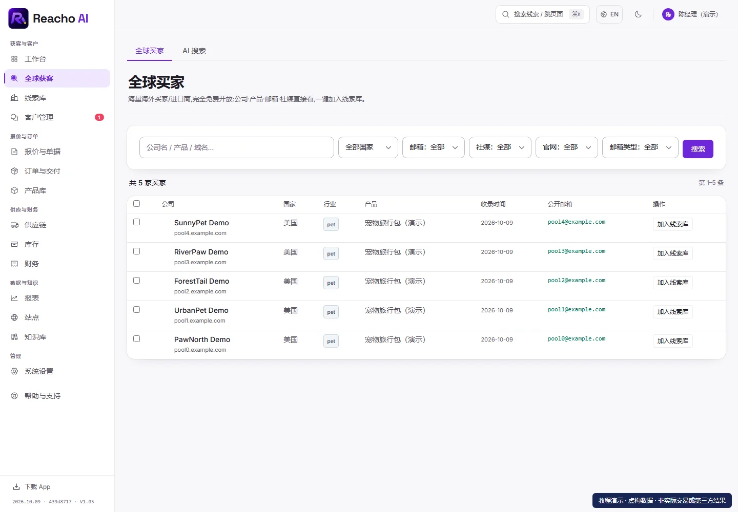Open 供应链 truck icon

click(14, 225)
